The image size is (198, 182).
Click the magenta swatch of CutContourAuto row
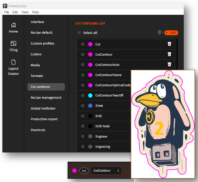[x=90, y=65]
